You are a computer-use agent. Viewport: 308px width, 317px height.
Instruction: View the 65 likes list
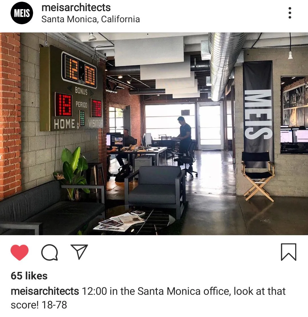point(29,276)
